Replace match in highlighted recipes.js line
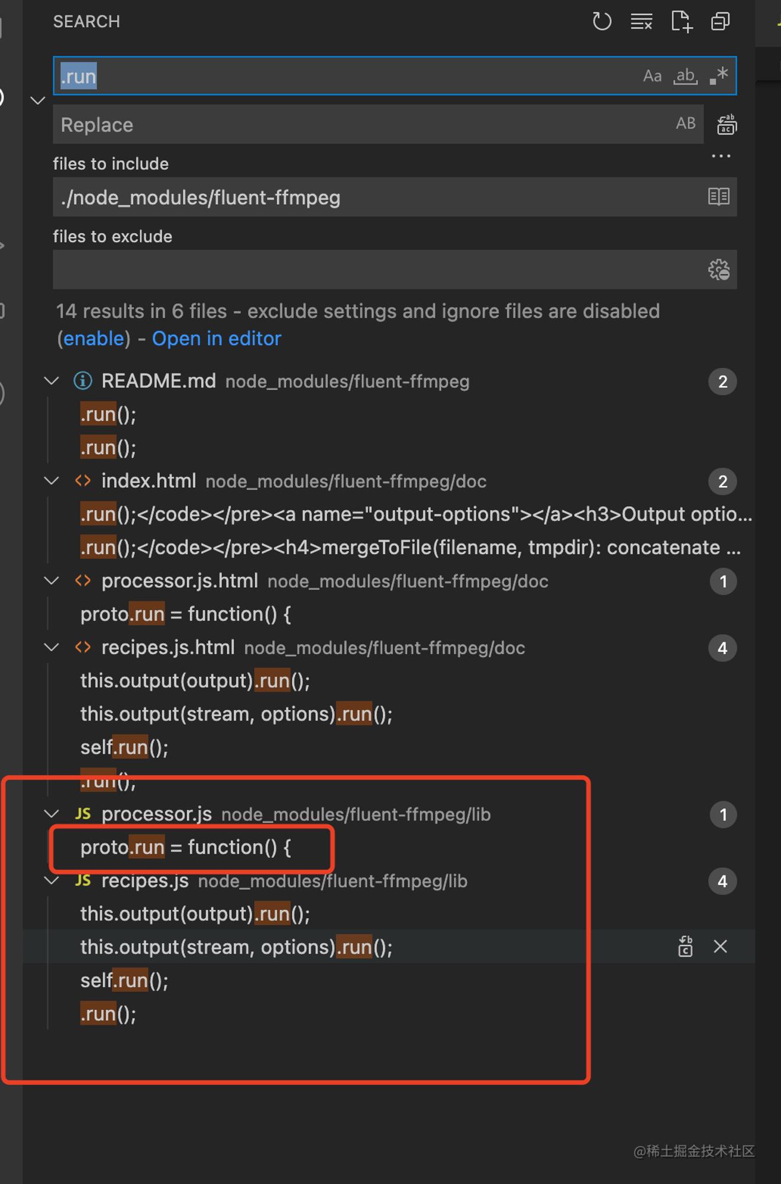 [685, 947]
